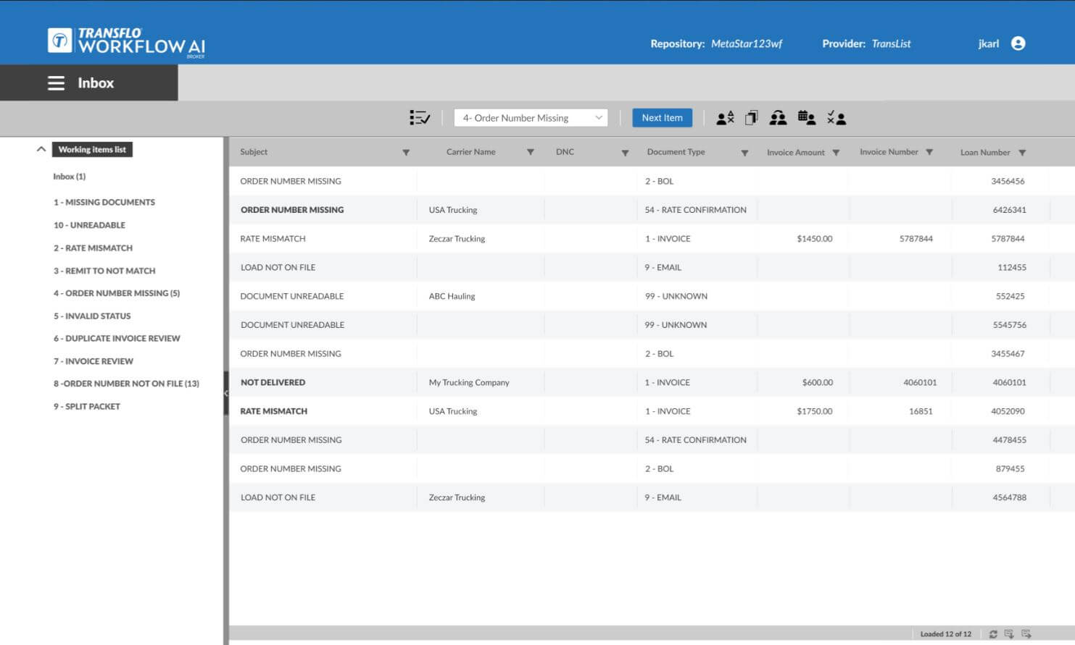Open the DNC column filter

coord(625,153)
